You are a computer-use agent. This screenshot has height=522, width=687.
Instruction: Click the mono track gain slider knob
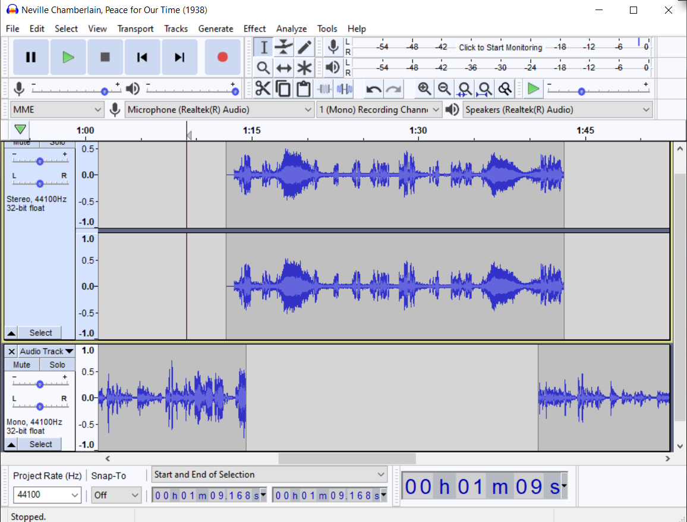tap(40, 384)
